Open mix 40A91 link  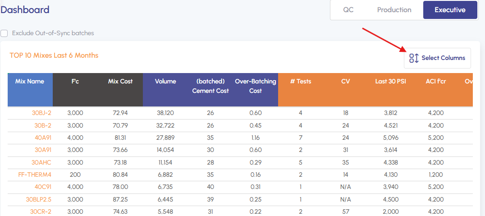[43, 138]
